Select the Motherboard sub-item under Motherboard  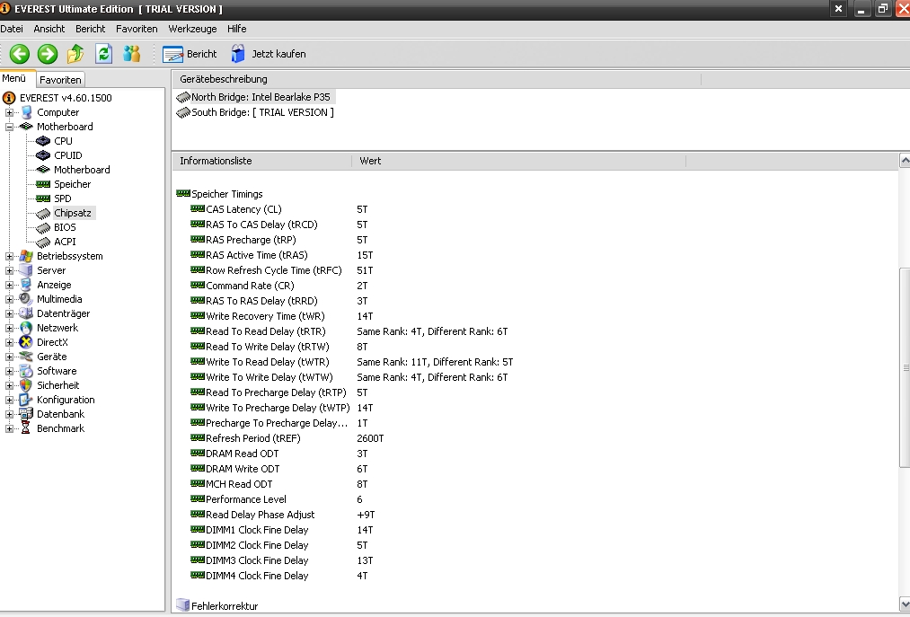coord(82,170)
